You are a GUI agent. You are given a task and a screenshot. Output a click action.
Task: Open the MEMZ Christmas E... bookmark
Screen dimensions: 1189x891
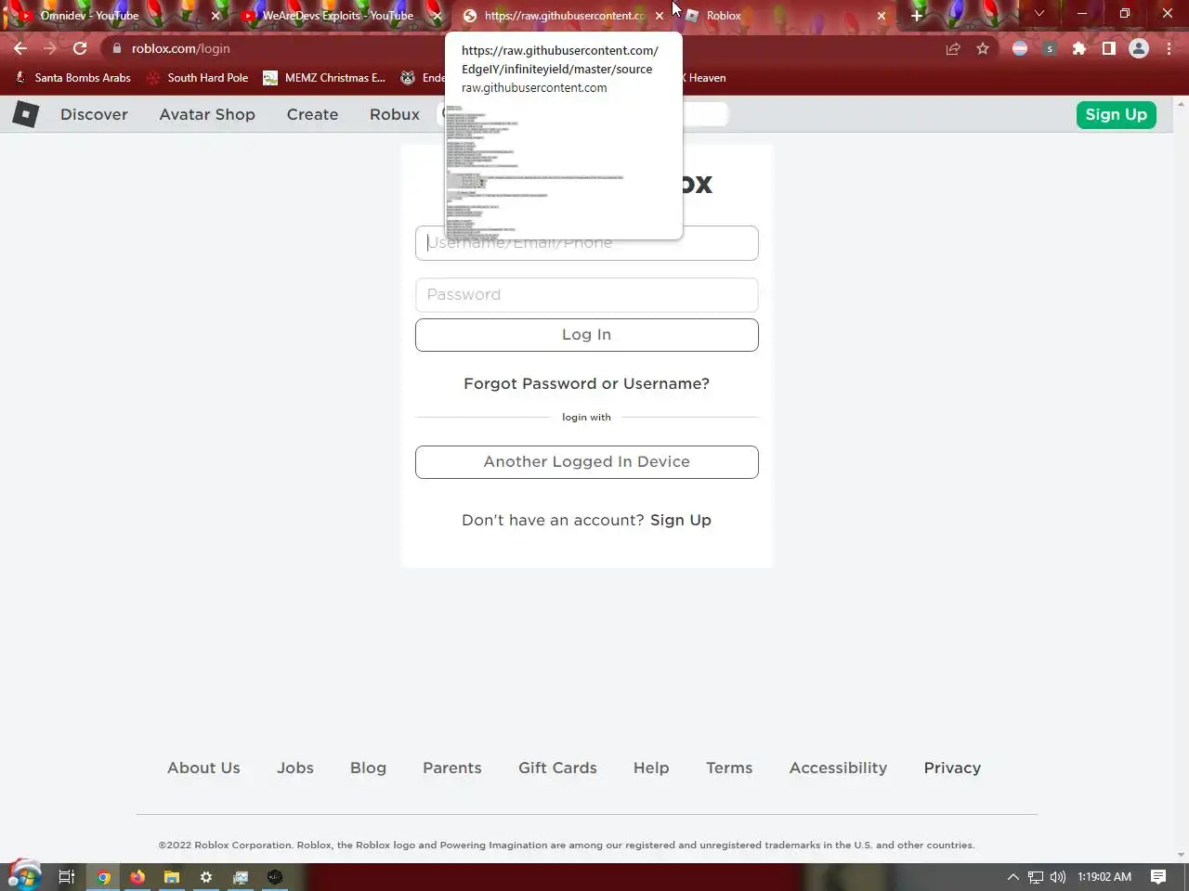[x=324, y=78]
